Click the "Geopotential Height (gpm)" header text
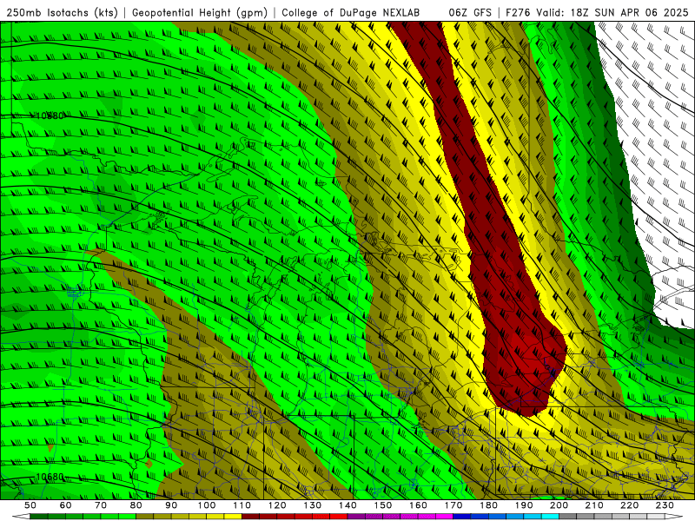The height and width of the screenshot is (521, 695). [200, 13]
